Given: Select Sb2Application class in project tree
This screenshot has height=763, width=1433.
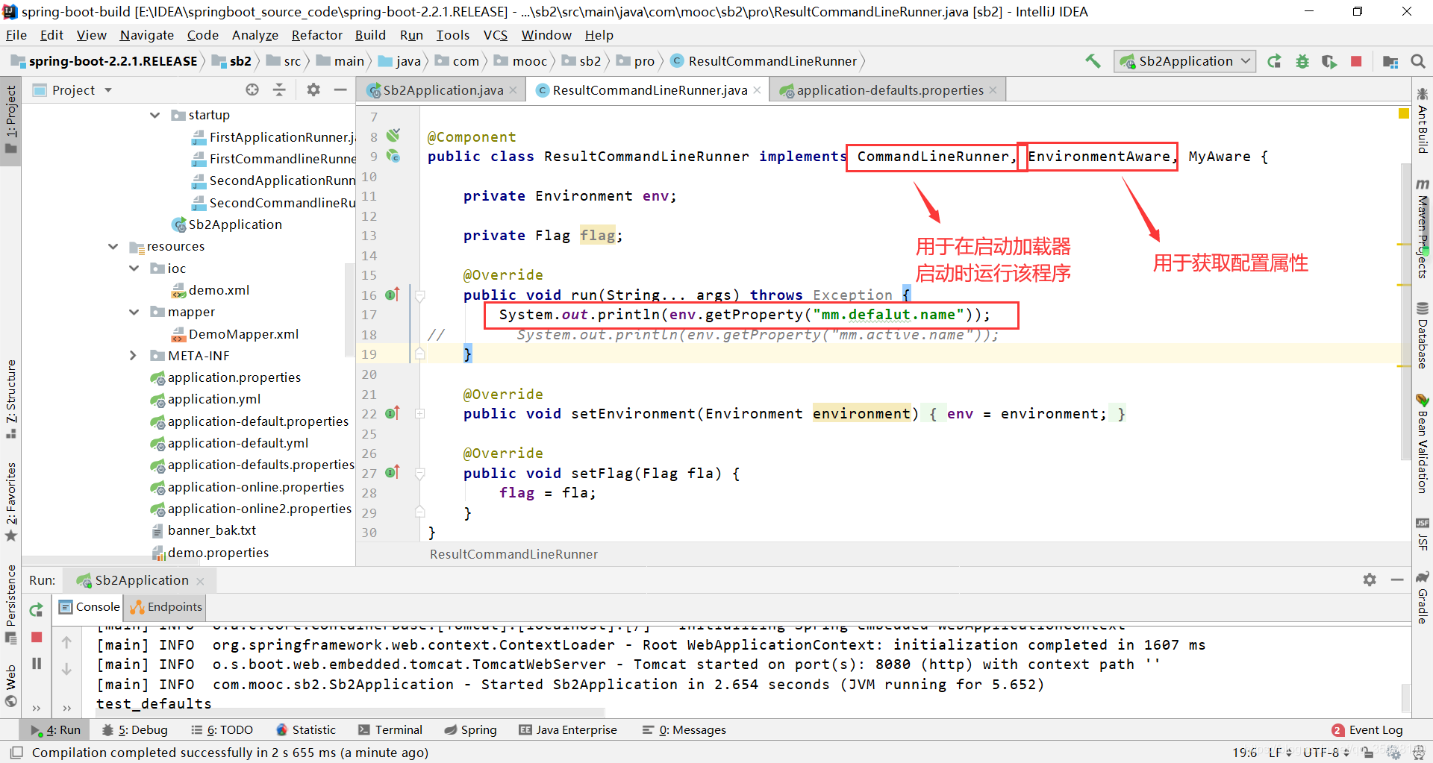Looking at the screenshot, I should 227,224.
